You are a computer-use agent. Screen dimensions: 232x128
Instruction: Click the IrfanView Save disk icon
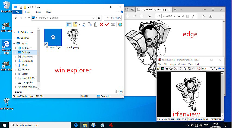click(167, 68)
